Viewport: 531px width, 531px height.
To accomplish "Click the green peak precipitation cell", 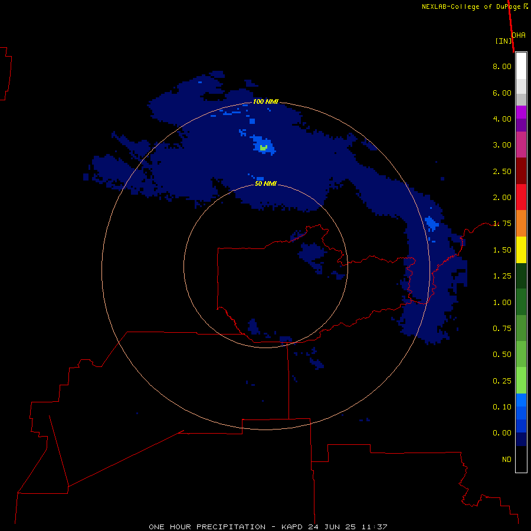I will (264, 147).
